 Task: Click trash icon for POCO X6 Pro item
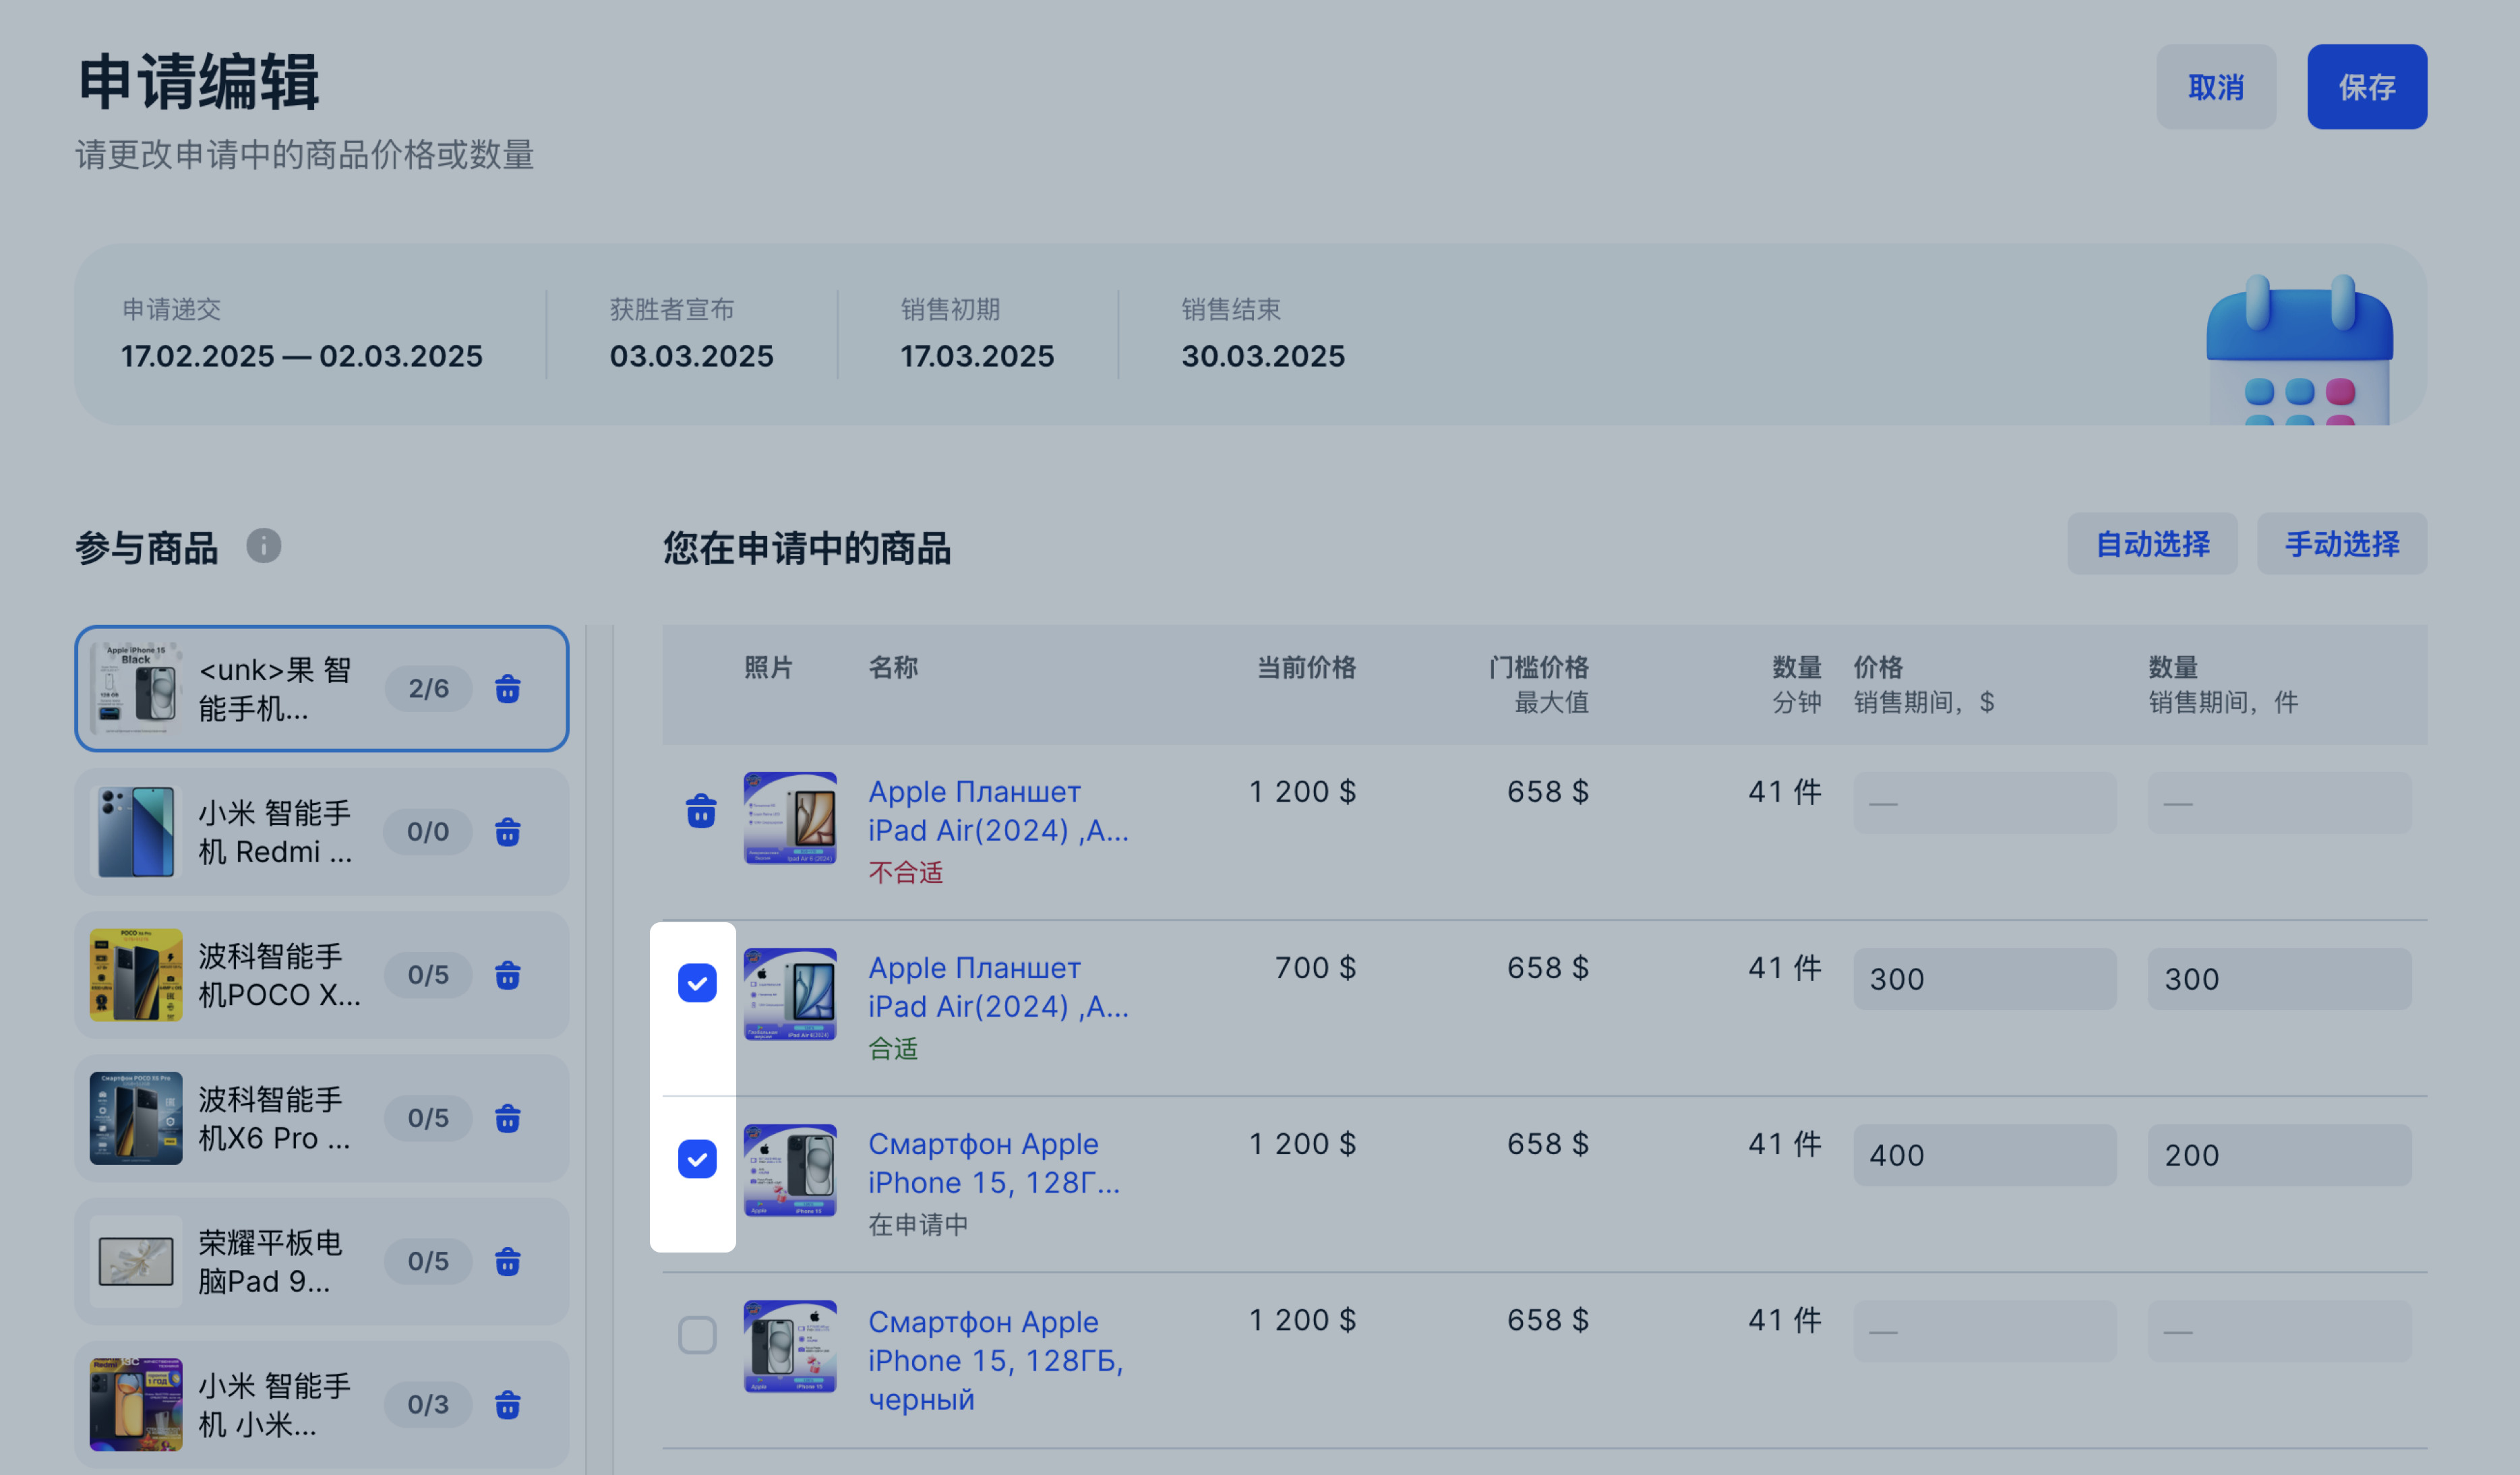(x=508, y=1117)
